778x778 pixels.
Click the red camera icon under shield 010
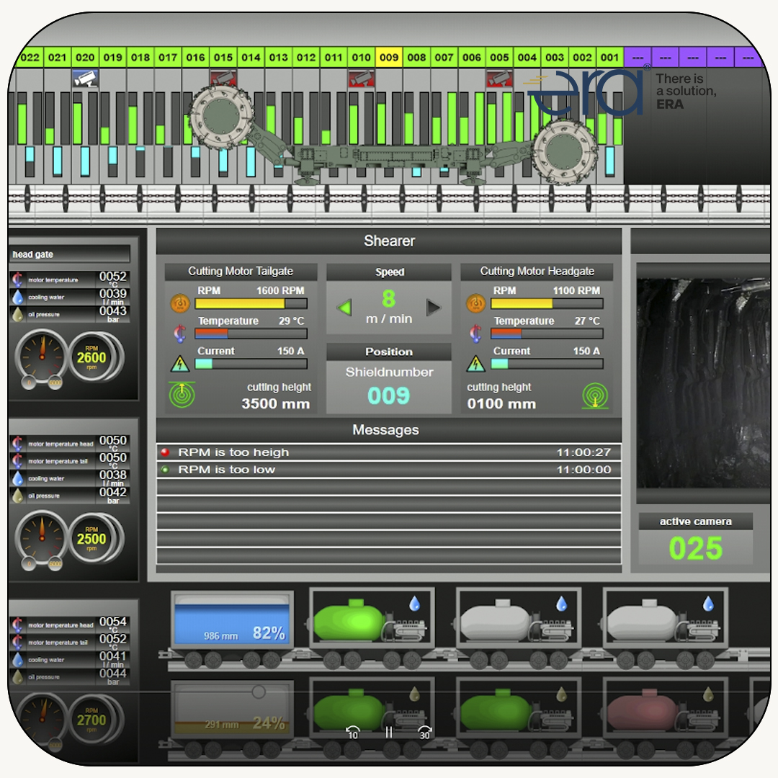[x=362, y=78]
